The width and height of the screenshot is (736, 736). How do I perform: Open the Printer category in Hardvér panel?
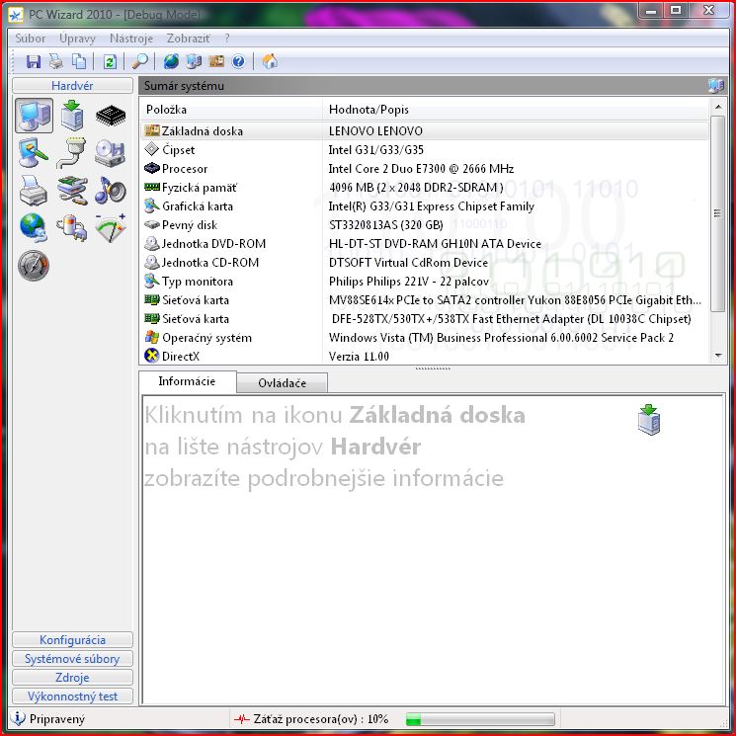click(34, 190)
